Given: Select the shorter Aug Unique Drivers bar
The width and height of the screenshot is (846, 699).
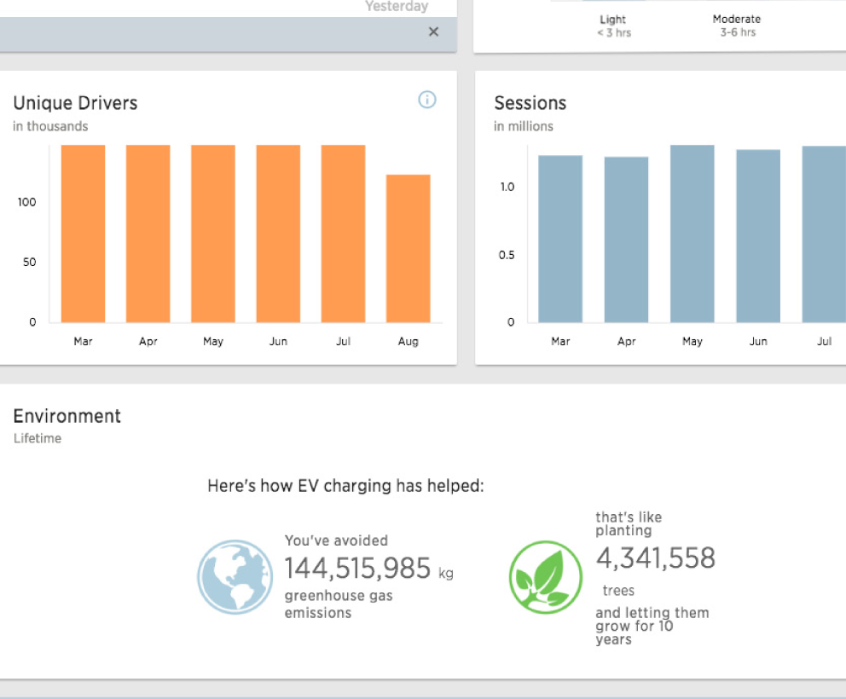Looking at the screenshot, I should coord(409,249).
